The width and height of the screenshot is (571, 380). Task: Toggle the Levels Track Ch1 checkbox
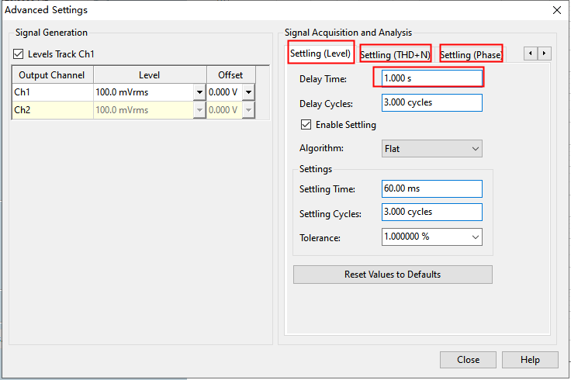[x=18, y=54]
